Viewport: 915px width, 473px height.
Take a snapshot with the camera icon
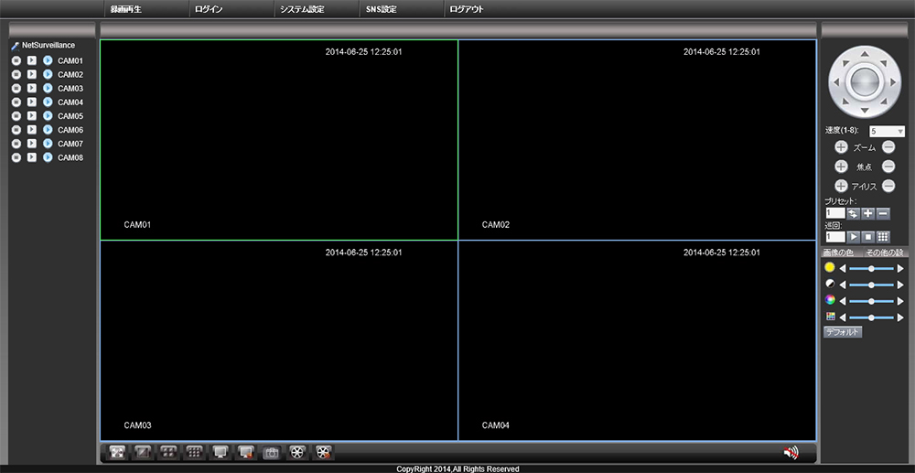pos(272,452)
